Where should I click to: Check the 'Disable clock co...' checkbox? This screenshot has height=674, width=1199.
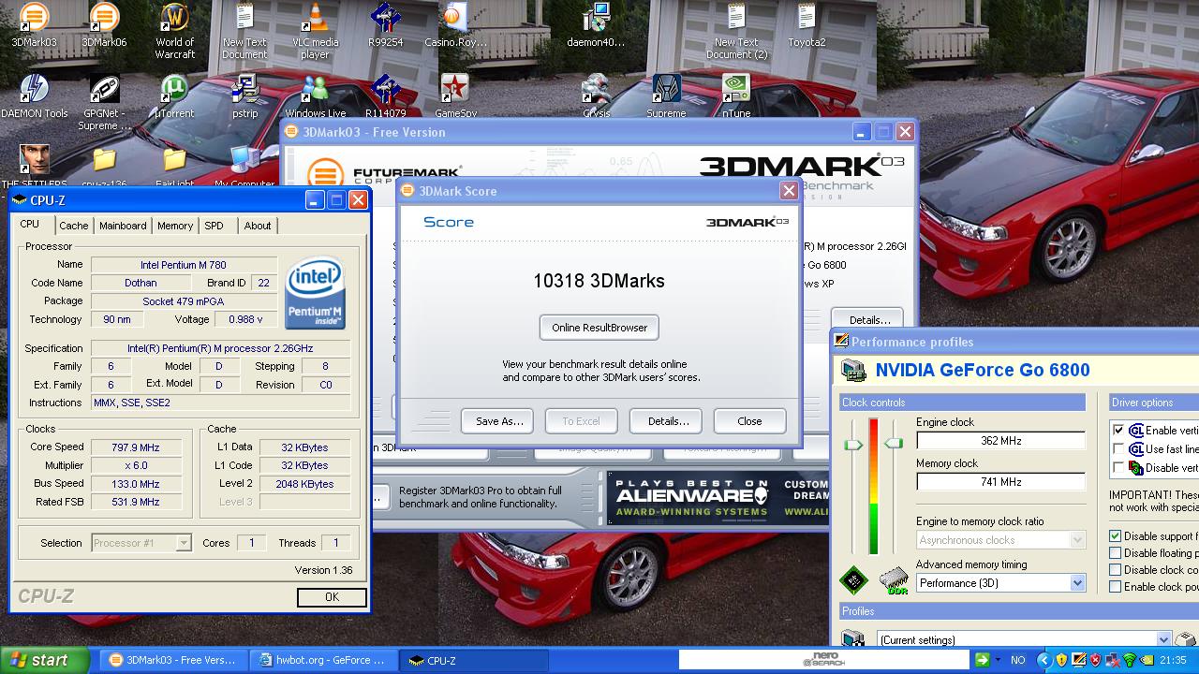pyautogui.click(x=1116, y=570)
